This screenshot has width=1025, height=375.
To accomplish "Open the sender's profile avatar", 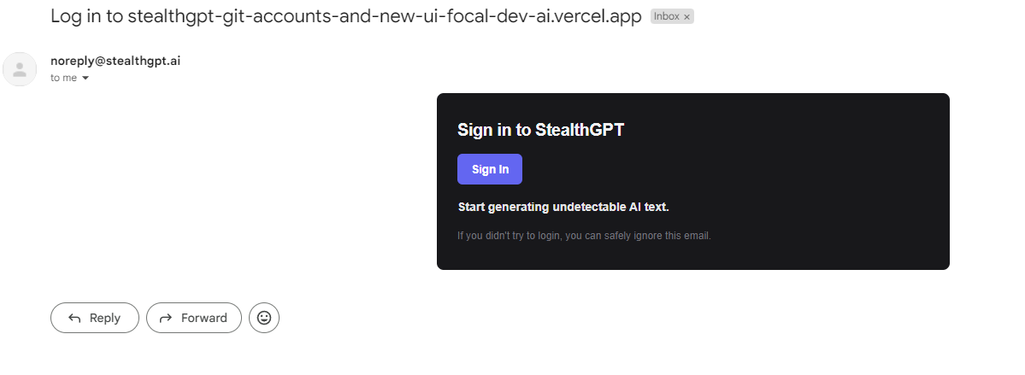I will coord(20,69).
